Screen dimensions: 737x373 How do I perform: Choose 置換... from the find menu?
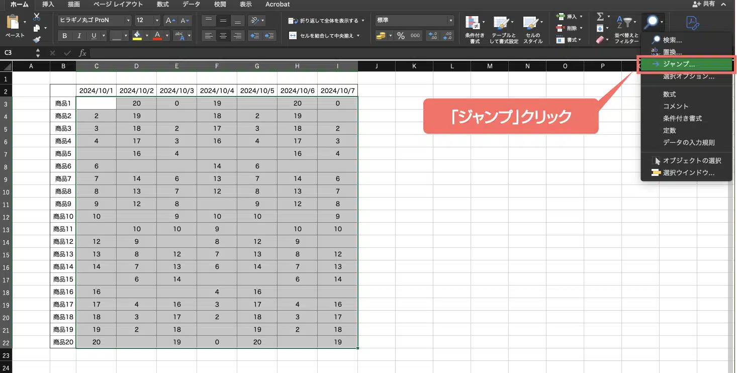tap(686, 52)
